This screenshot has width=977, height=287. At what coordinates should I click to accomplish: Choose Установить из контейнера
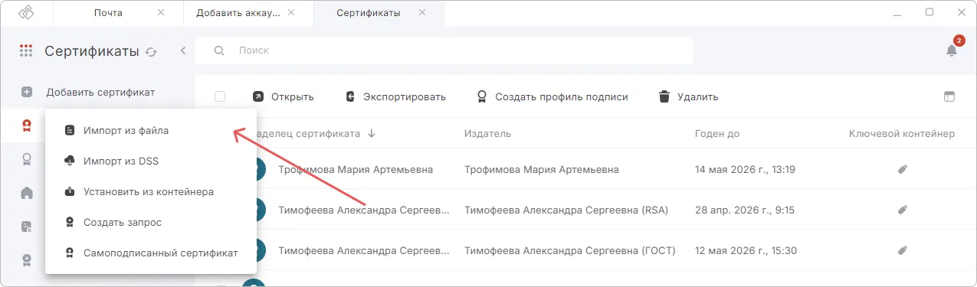click(151, 191)
